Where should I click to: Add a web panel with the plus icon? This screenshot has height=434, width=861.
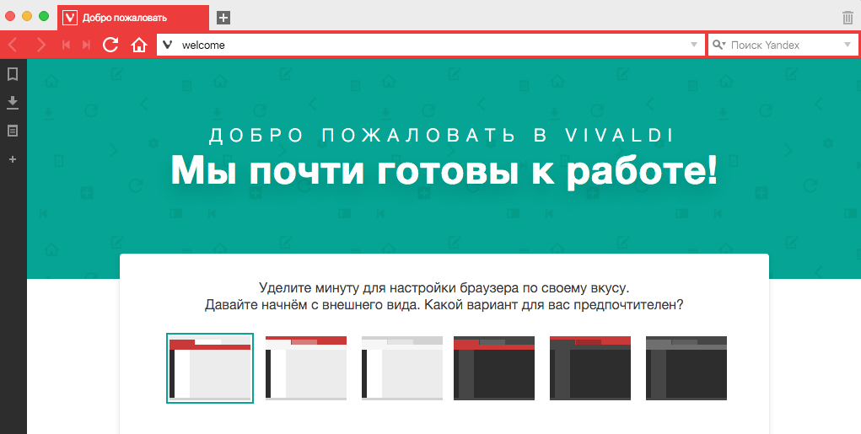(13, 159)
